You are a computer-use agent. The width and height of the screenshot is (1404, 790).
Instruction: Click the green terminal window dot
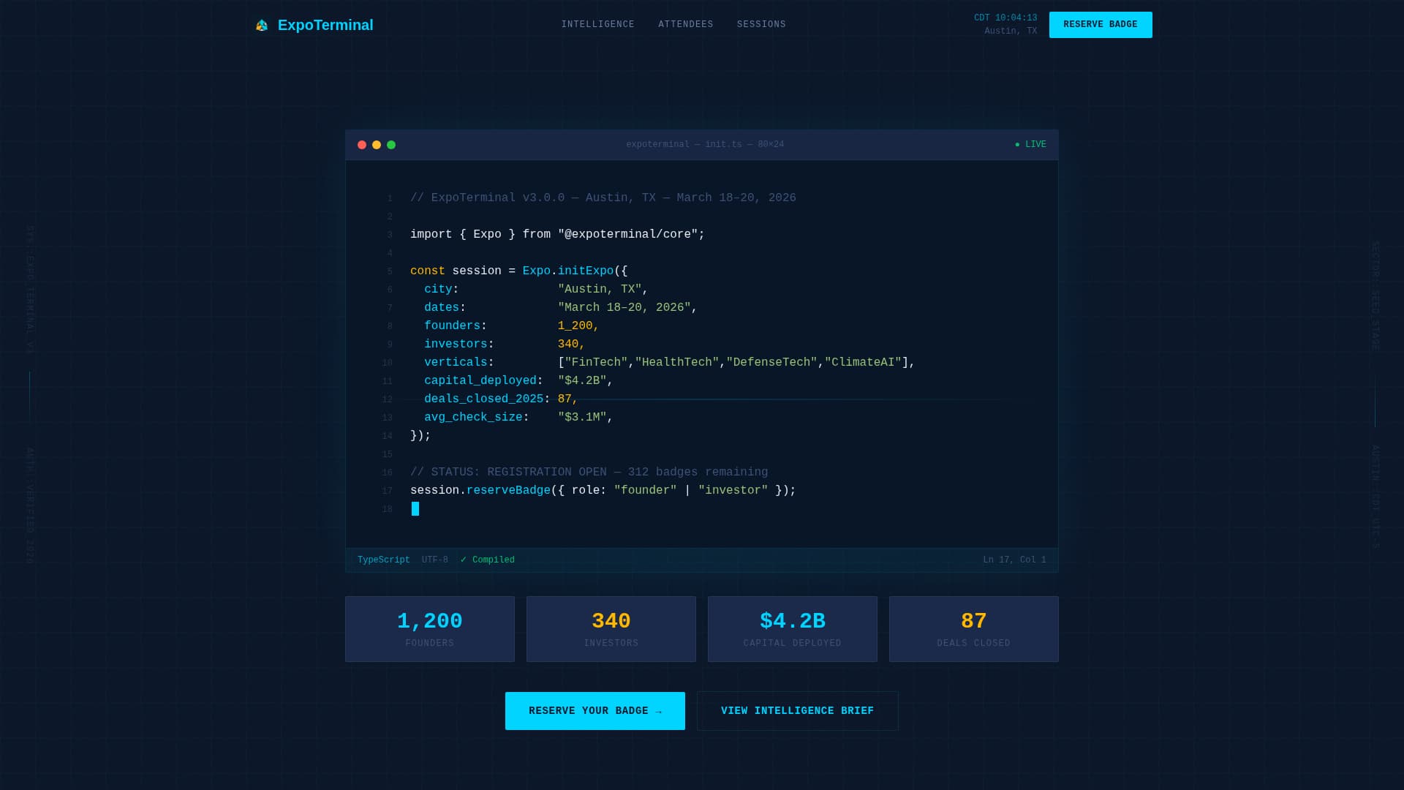[391, 145]
